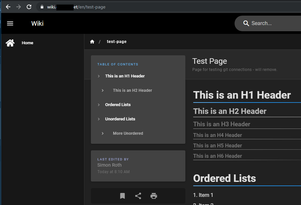Expand Ordered Lists in the table of contents
The image size is (301, 205).
[98, 104]
